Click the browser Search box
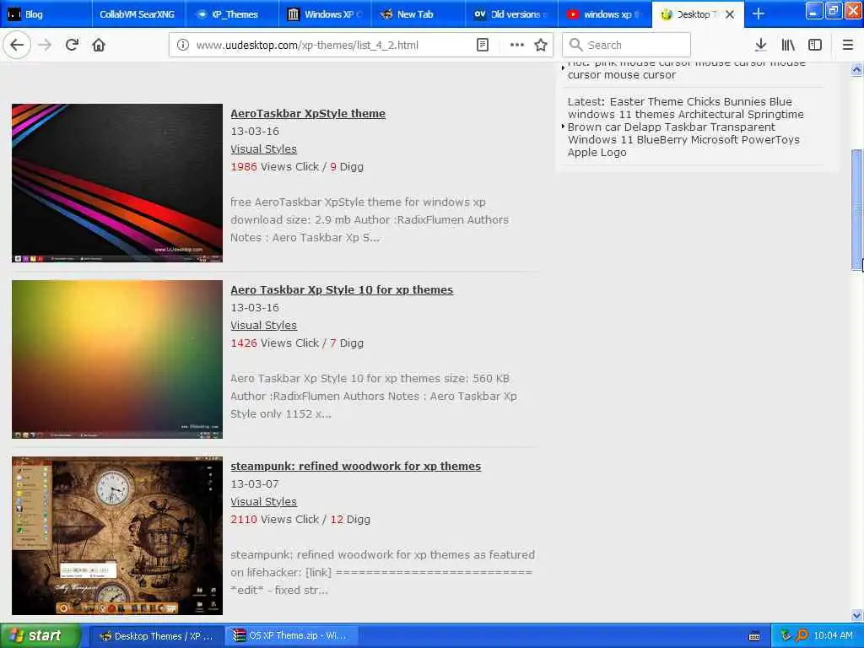 pyautogui.click(x=626, y=46)
